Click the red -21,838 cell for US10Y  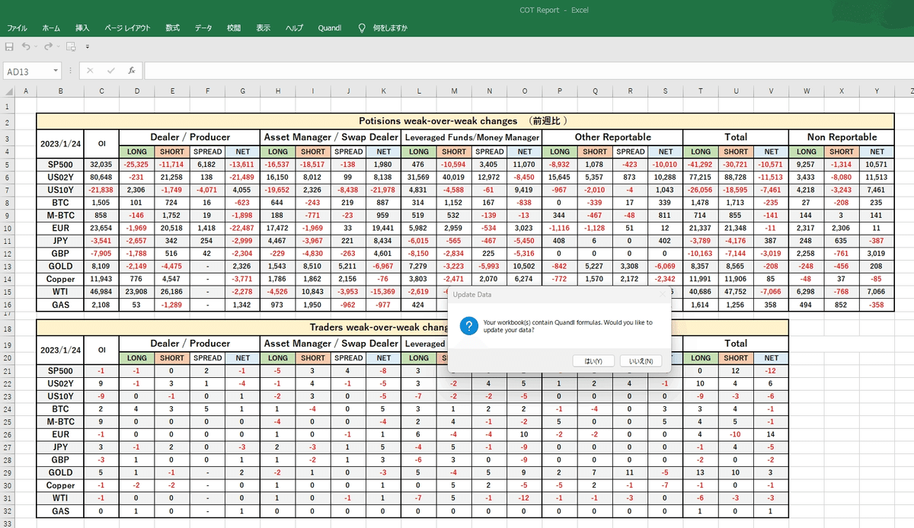(101, 190)
